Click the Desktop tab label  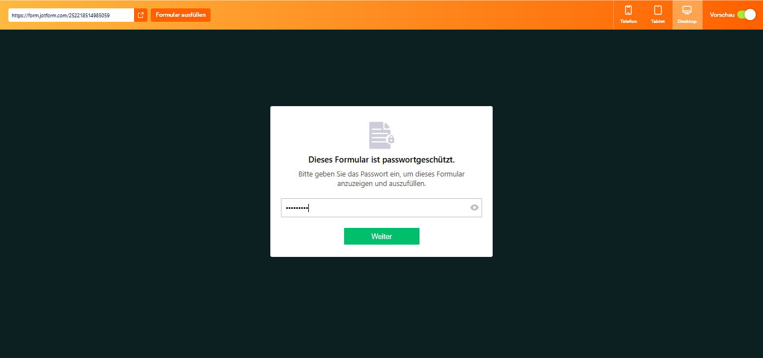(687, 21)
